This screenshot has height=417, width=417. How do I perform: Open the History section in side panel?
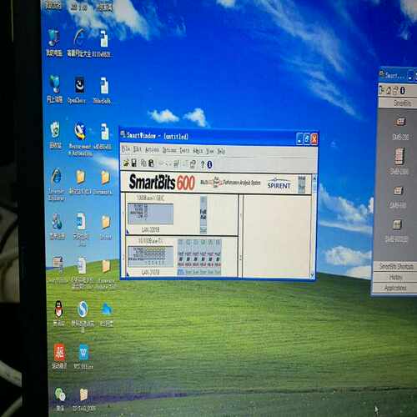(x=394, y=277)
